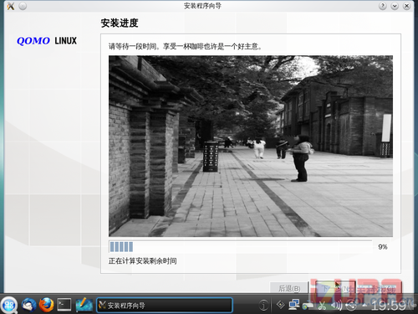Click the 正在计算安装剩余时间 status text
The width and height of the screenshot is (418, 314).
click(142, 261)
